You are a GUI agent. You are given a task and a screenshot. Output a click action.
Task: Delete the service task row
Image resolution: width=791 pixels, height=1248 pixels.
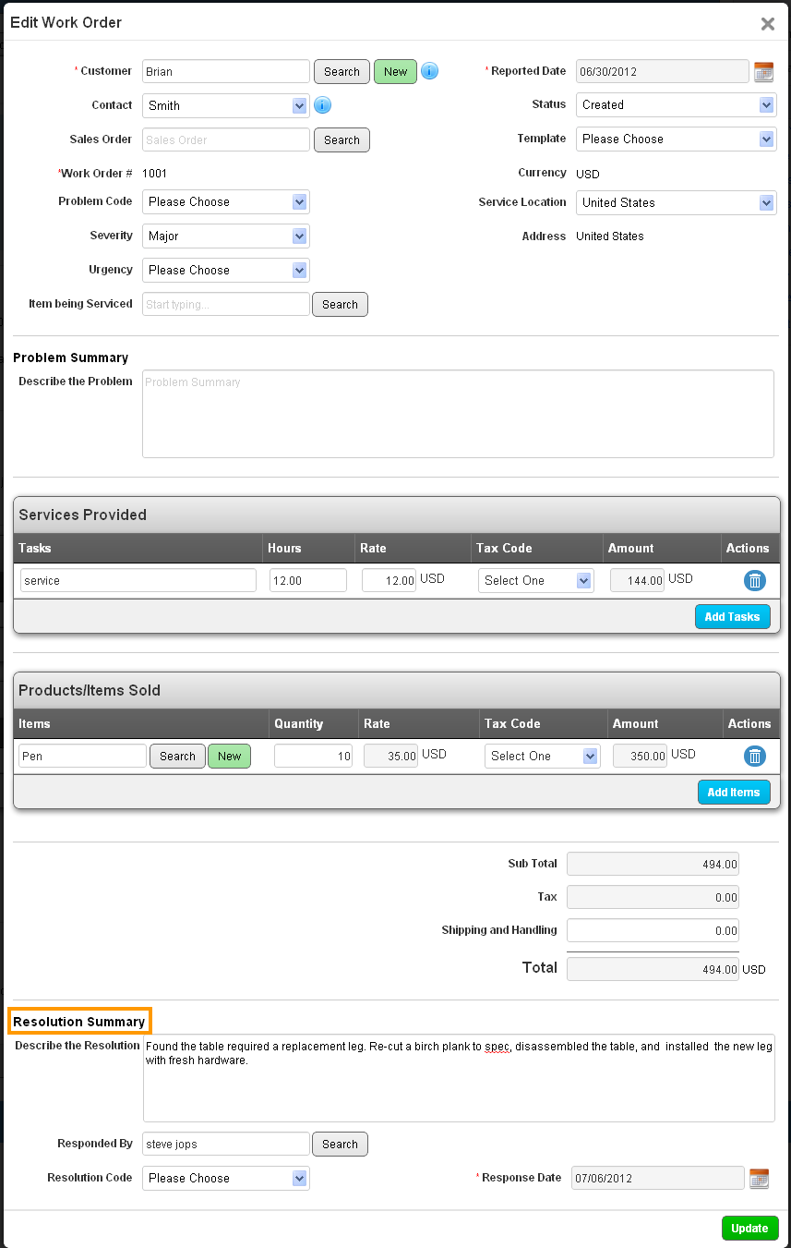pyautogui.click(x=754, y=580)
